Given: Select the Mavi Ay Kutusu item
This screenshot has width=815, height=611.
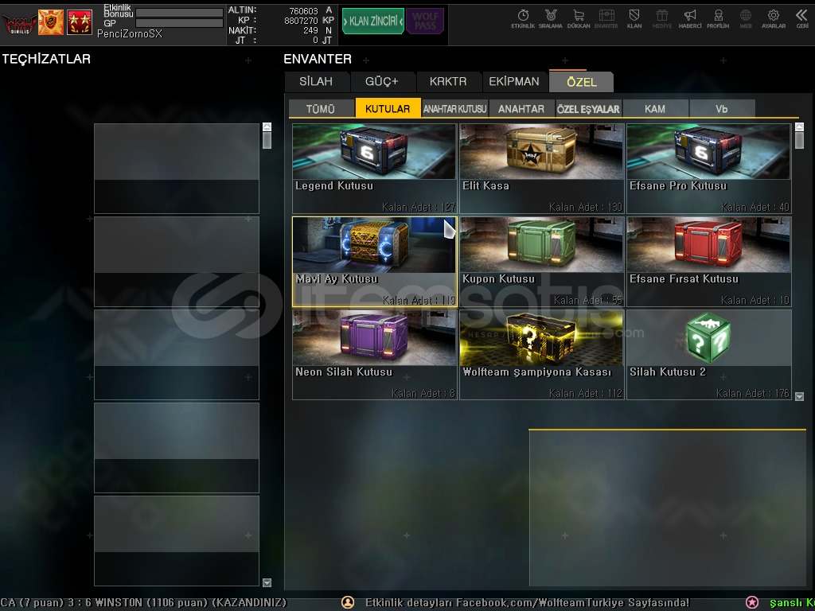Looking at the screenshot, I should [x=374, y=261].
